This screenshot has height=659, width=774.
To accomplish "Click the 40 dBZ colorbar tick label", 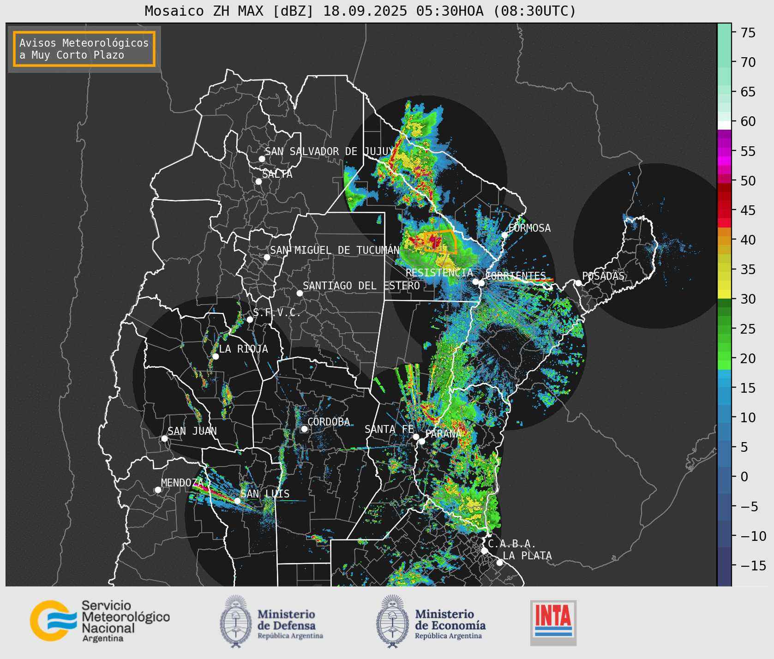I will 748,240.
